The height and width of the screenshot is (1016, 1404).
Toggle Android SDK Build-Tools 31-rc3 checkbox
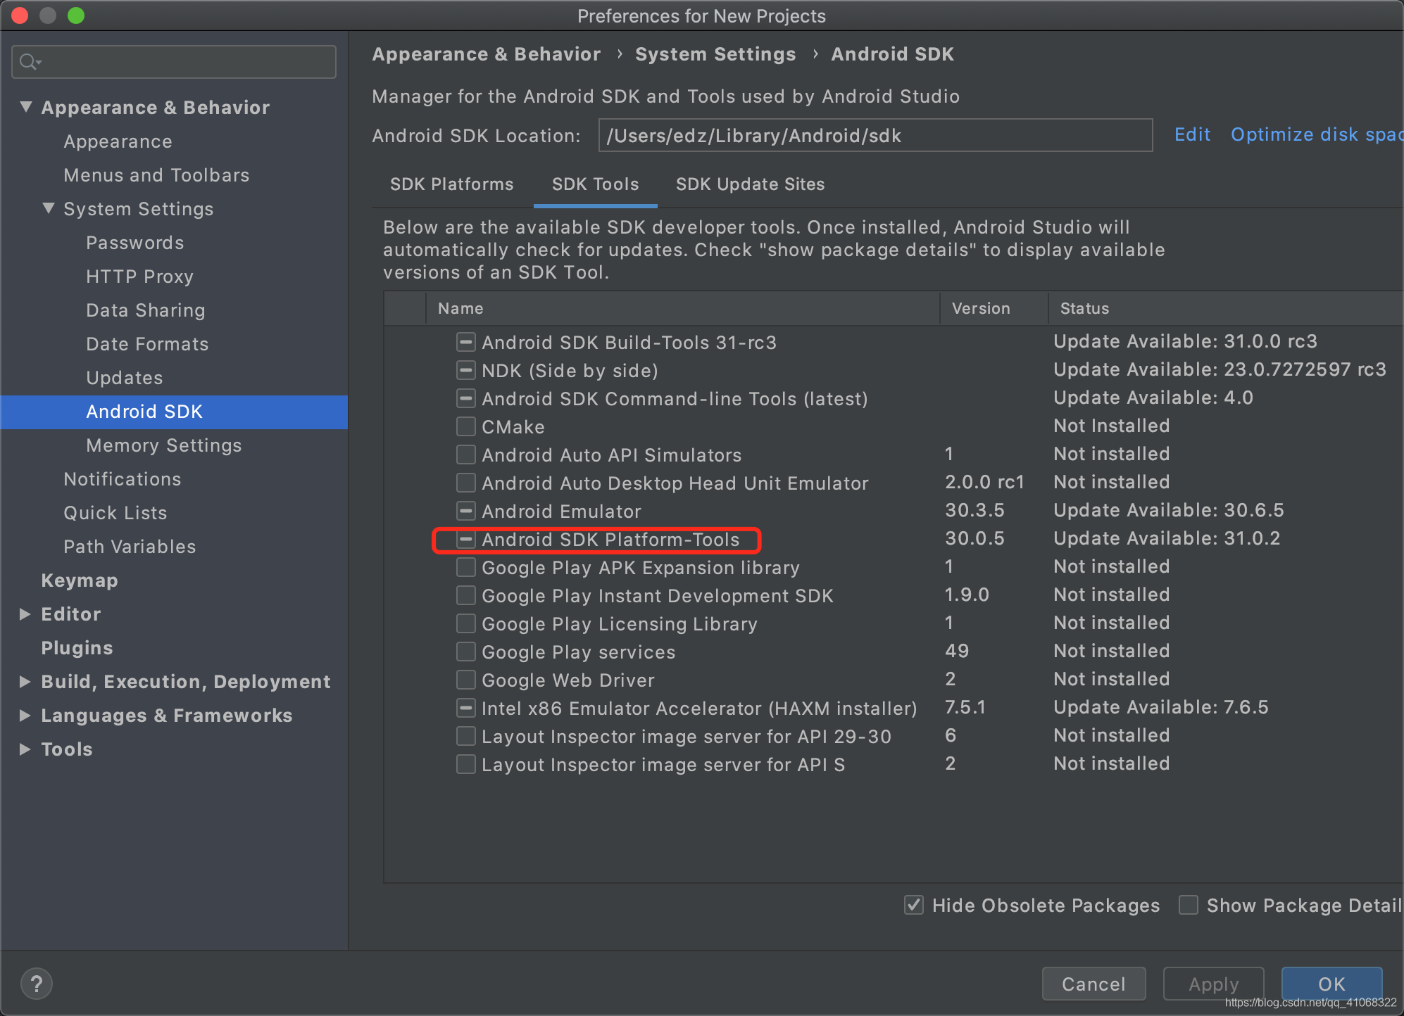point(465,343)
